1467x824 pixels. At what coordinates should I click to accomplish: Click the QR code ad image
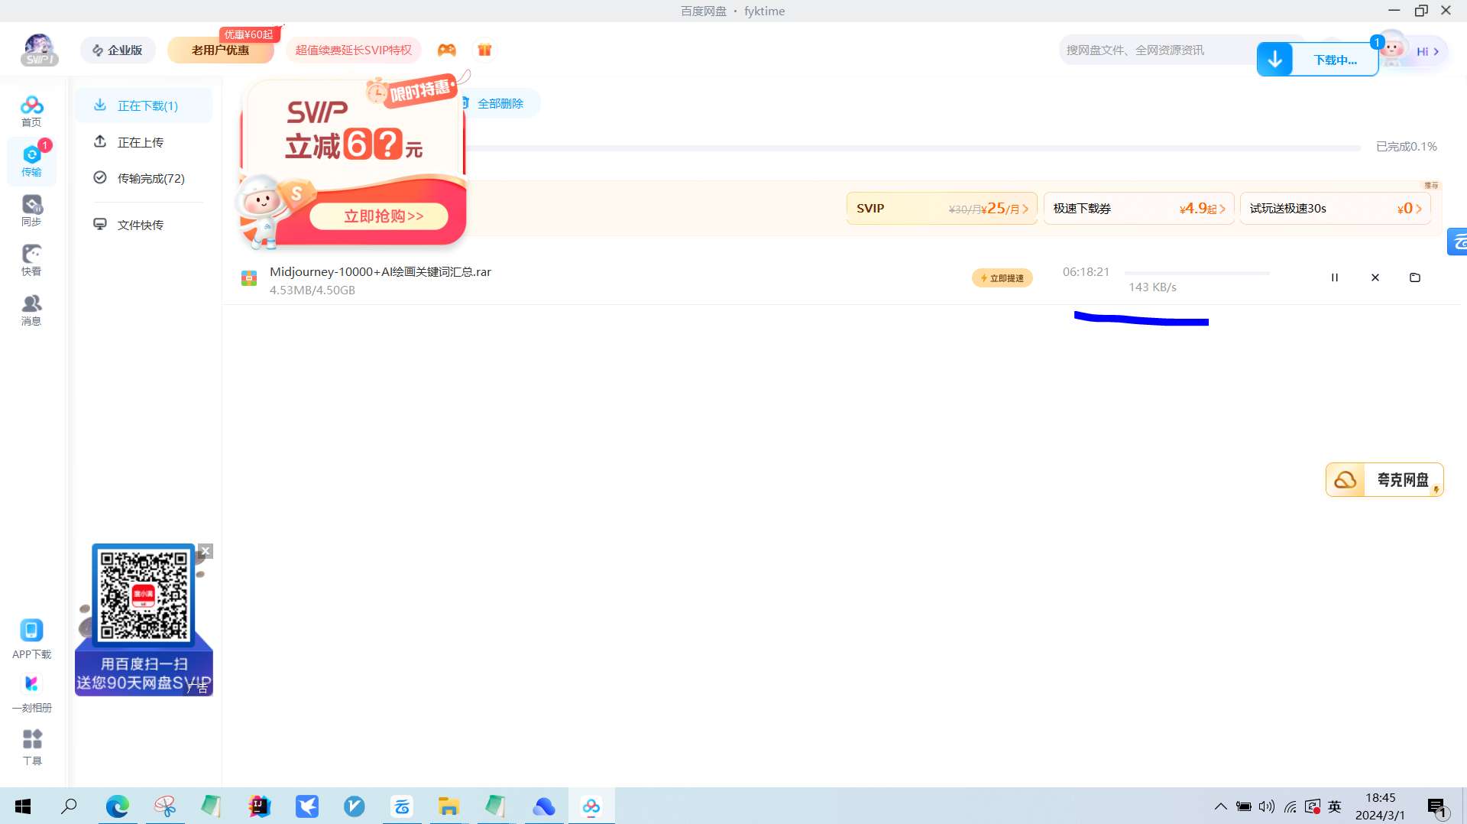pos(144,619)
